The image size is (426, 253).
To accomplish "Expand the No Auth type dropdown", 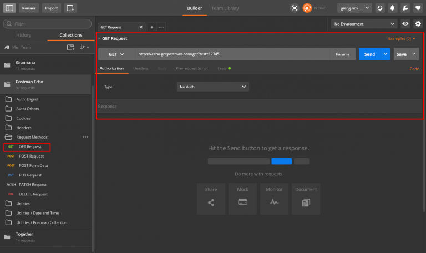I will [x=213, y=87].
